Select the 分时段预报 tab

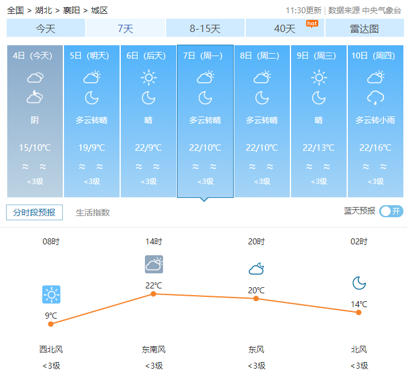[x=34, y=212]
